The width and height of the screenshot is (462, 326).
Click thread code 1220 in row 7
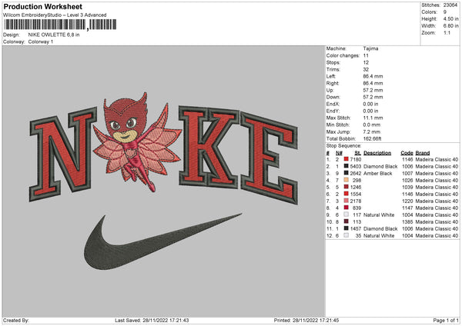click(407, 201)
